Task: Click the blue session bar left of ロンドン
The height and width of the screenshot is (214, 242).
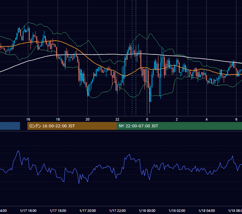Action: point(10,126)
